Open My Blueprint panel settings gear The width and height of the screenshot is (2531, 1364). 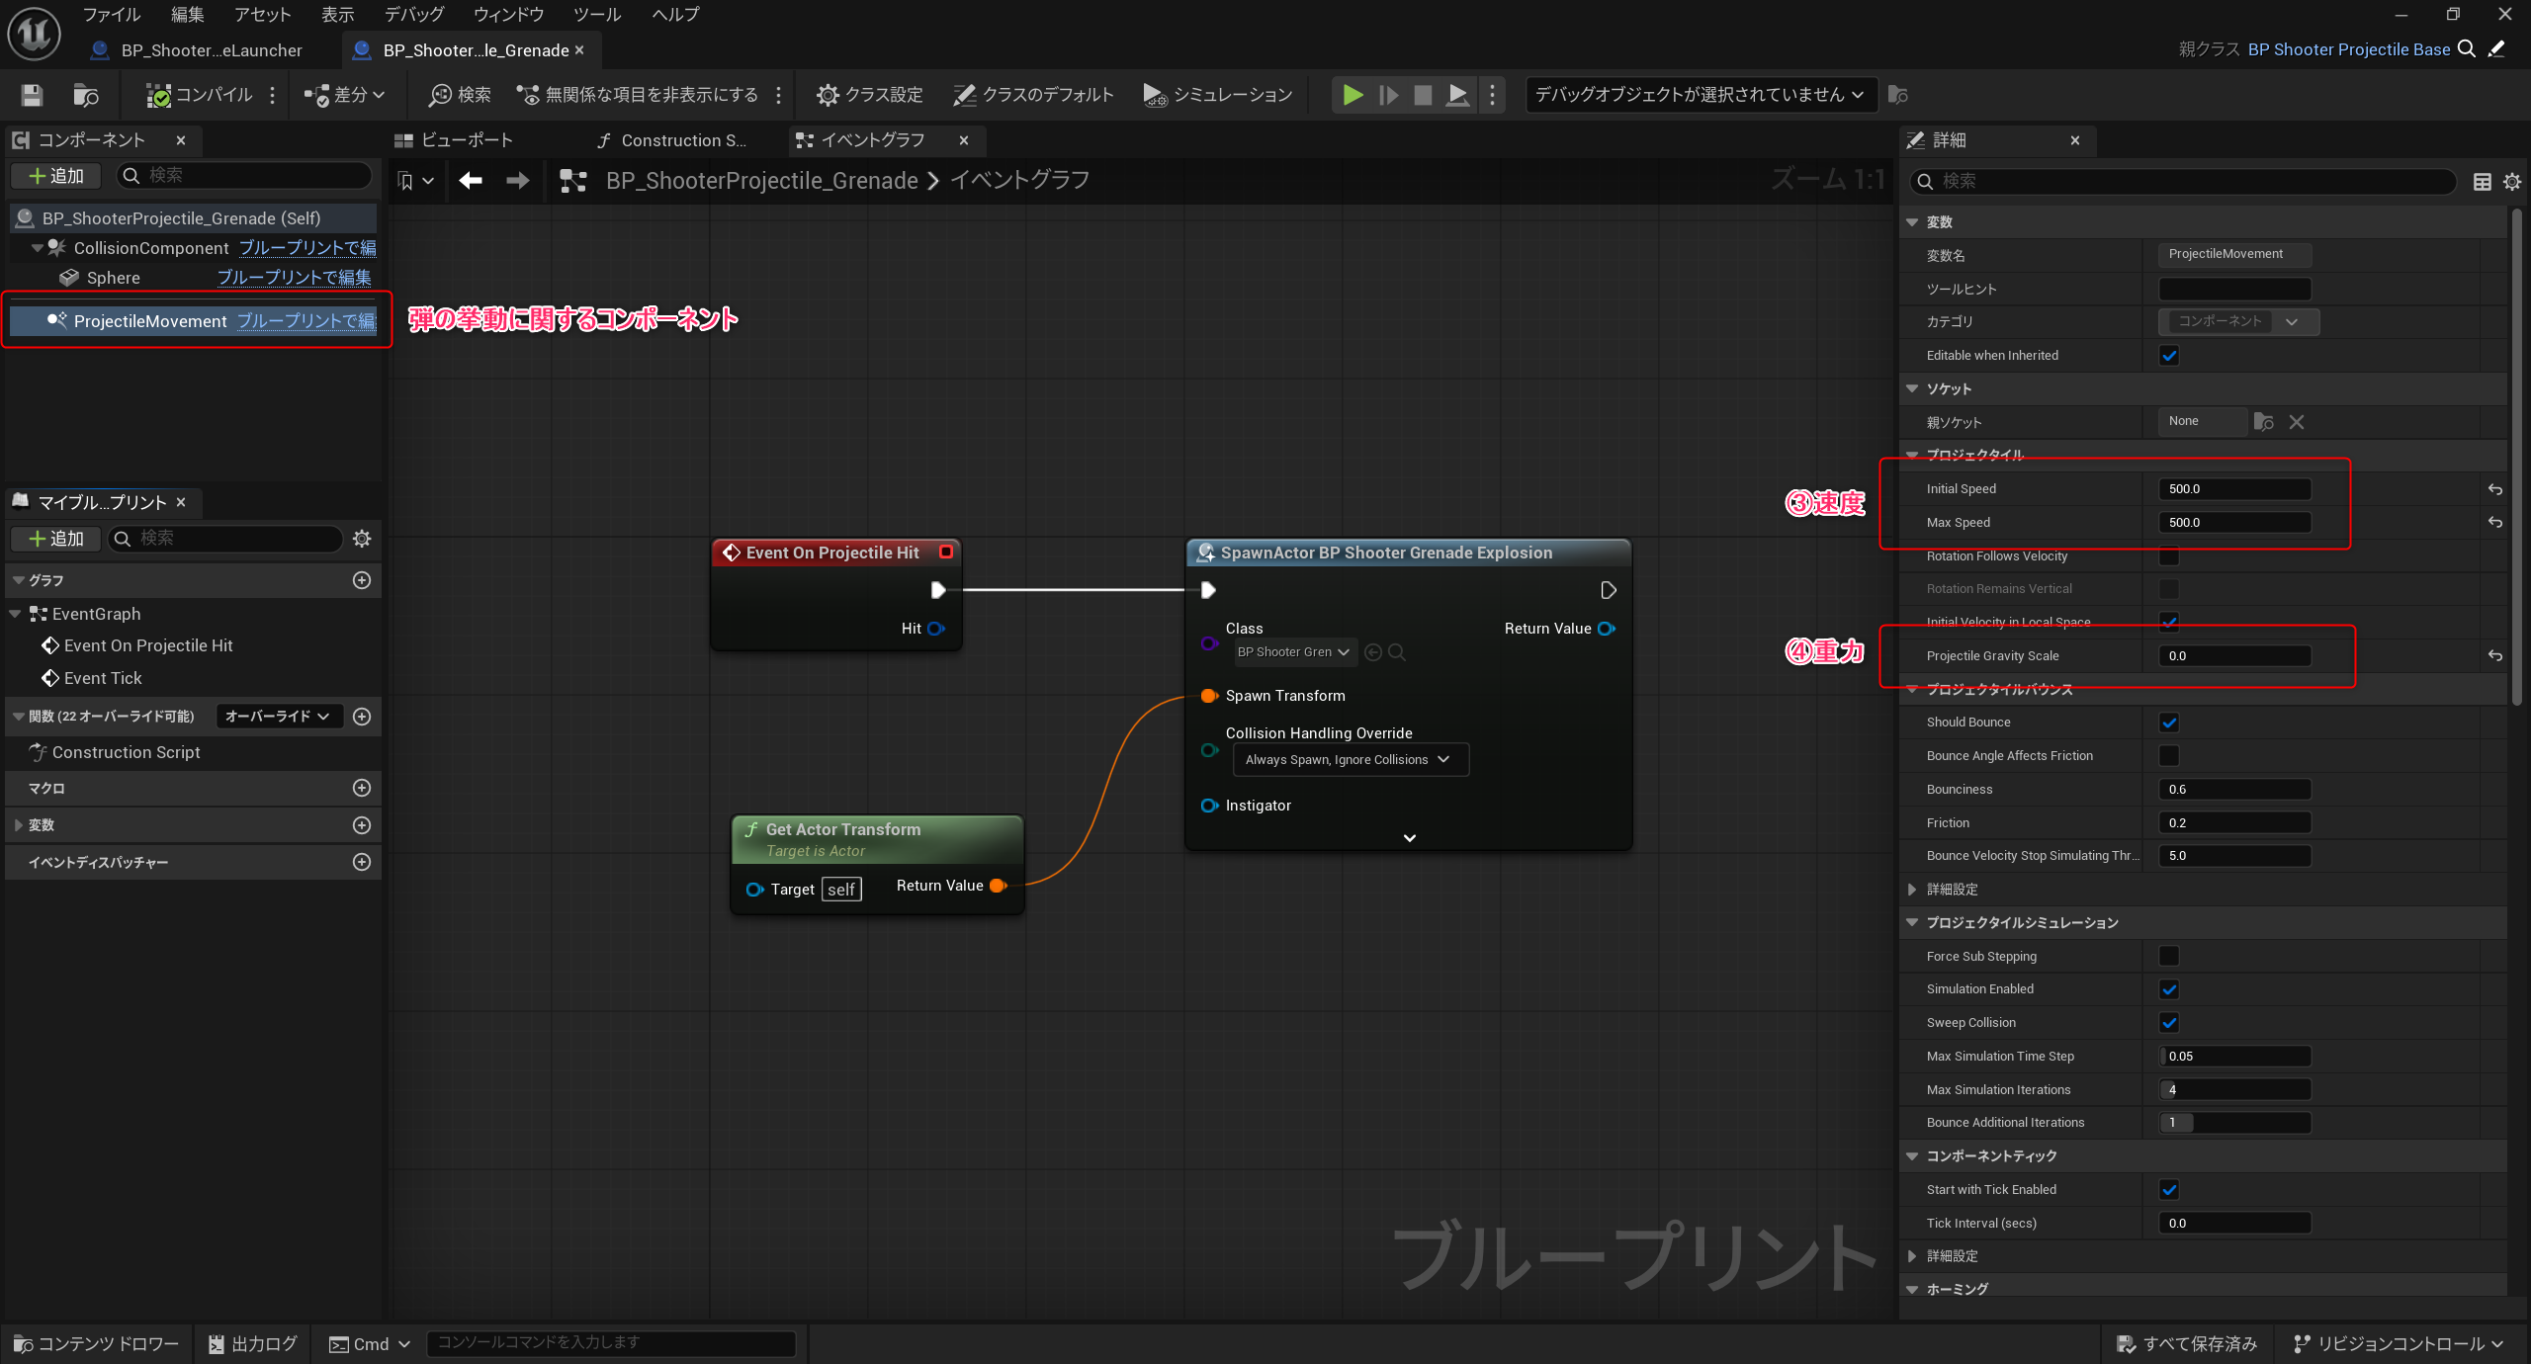pos(362,539)
